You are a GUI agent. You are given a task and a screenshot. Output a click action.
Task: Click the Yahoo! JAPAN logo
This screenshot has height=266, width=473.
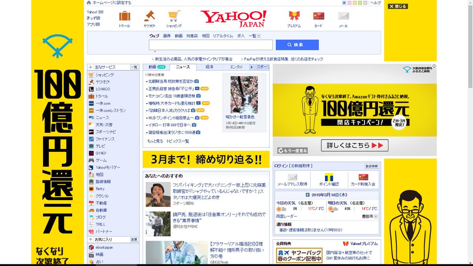(x=233, y=19)
